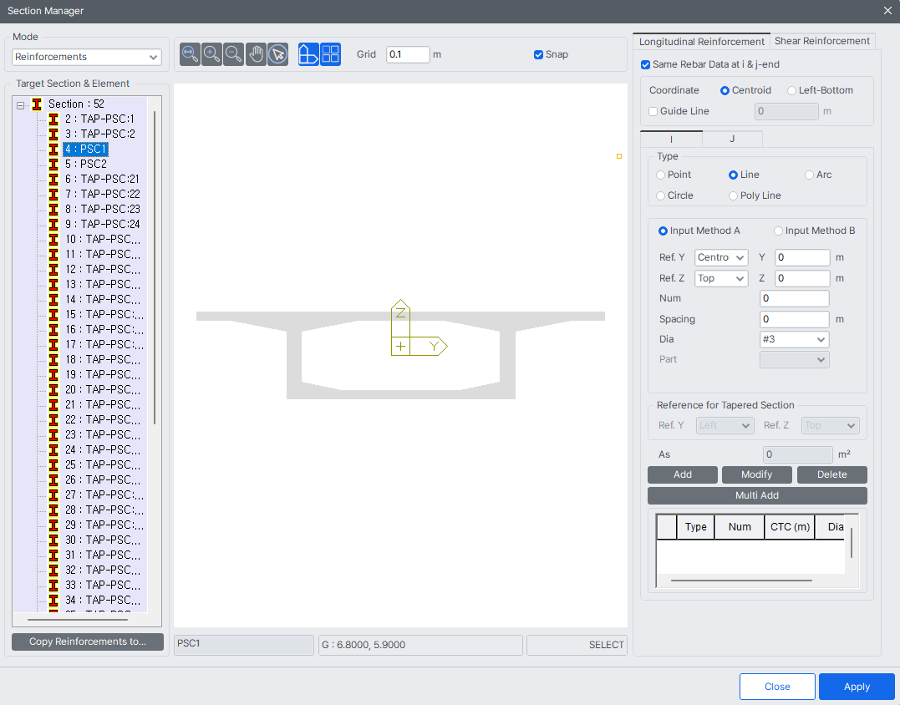Click the Section : 52 root icon

coord(37,104)
